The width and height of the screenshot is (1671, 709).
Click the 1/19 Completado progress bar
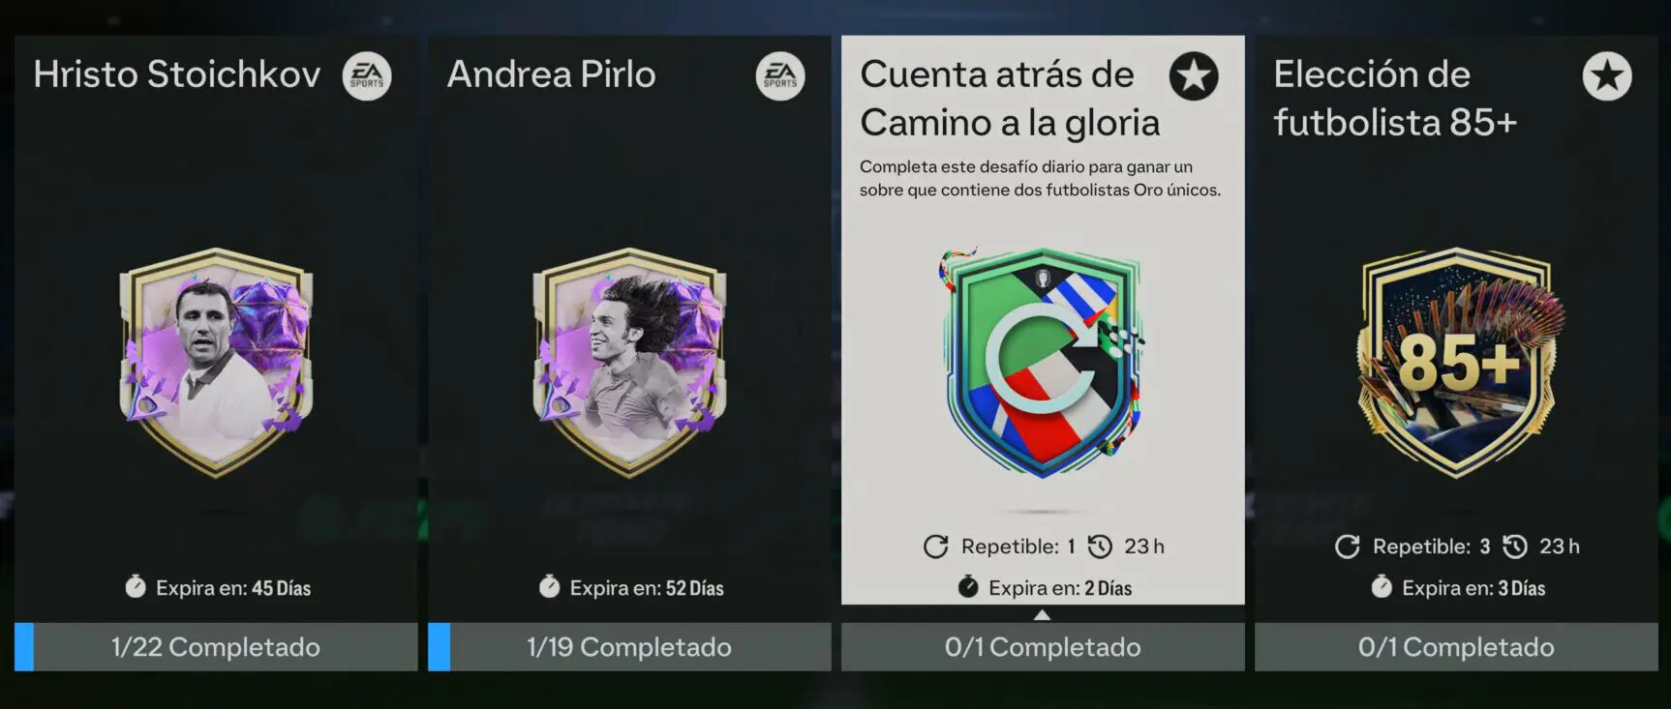[629, 647]
